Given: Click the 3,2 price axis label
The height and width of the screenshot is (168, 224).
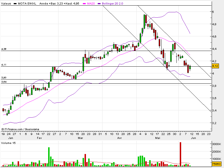Looking at the screenshot, I should 214,123.
